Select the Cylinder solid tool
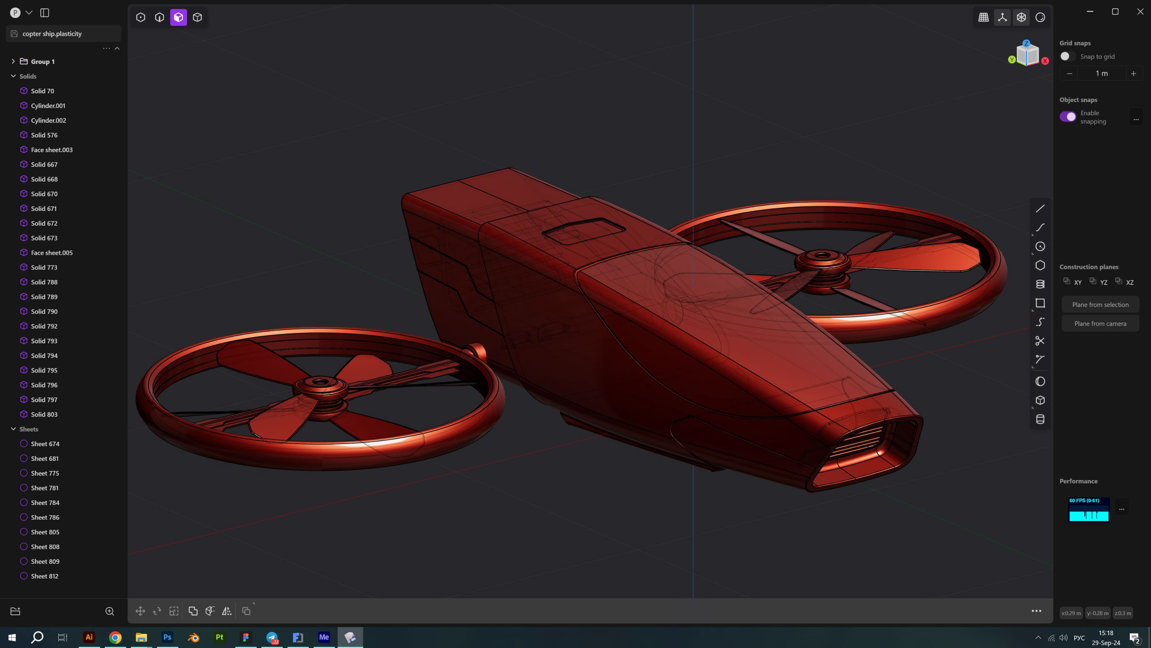The image size is (1151, 648). coord(1040,419)
